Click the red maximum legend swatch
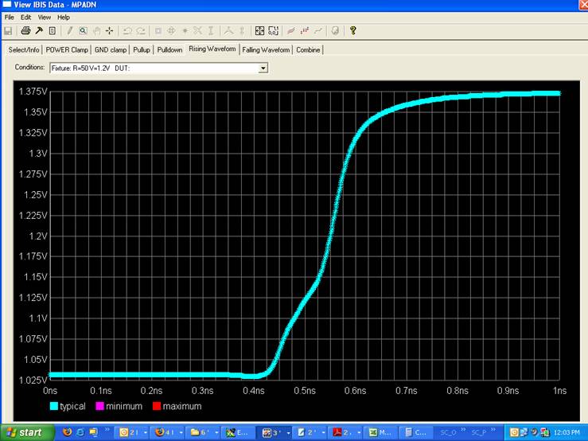The height and width of the screenshot is (441, 588). 157,406
